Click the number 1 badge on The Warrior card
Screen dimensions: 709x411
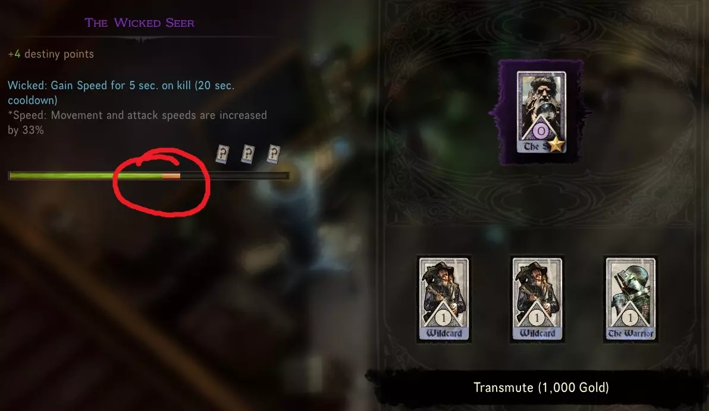pos(630,318)
